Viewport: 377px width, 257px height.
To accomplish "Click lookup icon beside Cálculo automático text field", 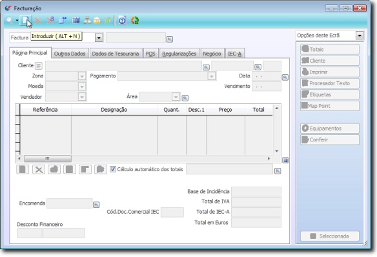I will [278, 171].
